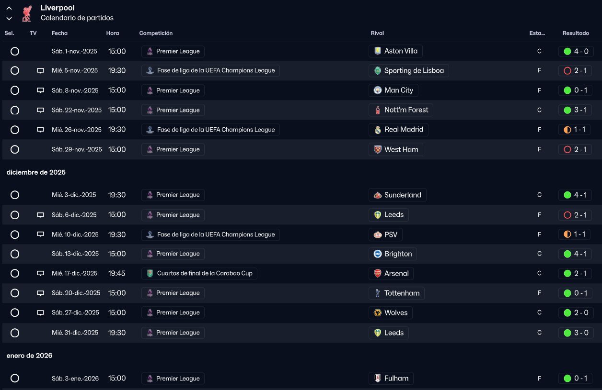
Task: Open the Leeds rival chip for 6-dic
Action: click(x=389, y=215)
